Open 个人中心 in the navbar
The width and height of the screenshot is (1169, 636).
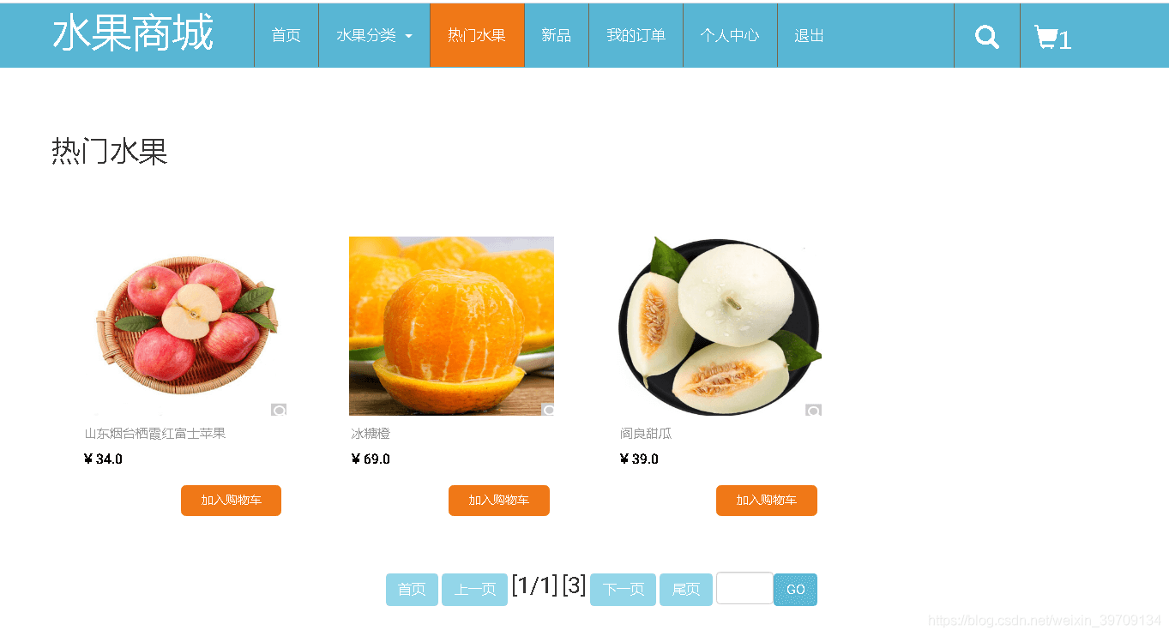click(x=730, y=35)
